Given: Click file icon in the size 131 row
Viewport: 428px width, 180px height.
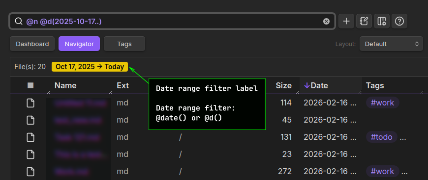Looking at the screenshot, I should pyautogui.click(x=31, y=137).
